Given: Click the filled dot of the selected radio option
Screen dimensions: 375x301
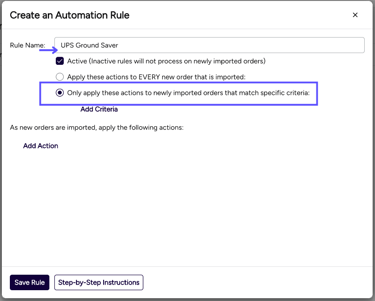Looking at the screenshot, I should tap(60, 93).
